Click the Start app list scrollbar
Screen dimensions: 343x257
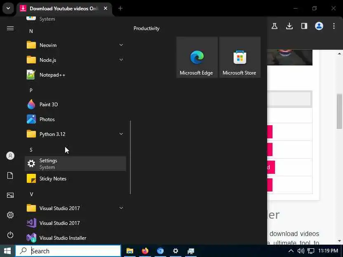pos(130,157)
